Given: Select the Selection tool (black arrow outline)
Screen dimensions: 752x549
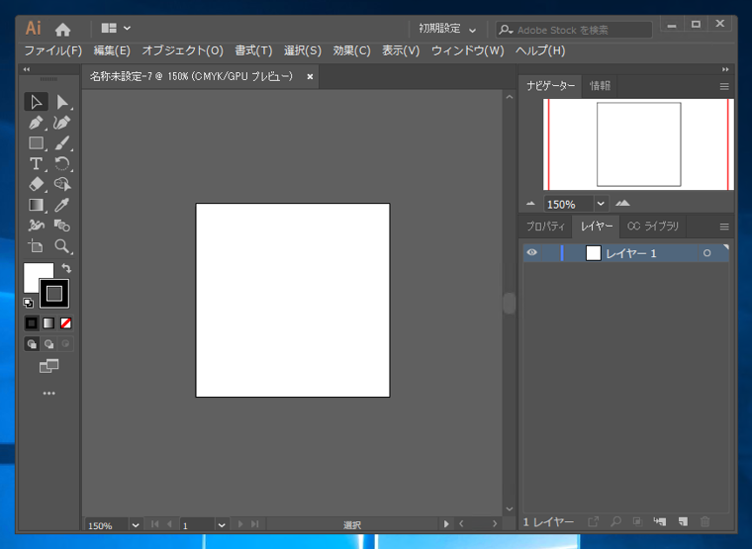Looking at the screenshot, I should (x=36, y=102).
